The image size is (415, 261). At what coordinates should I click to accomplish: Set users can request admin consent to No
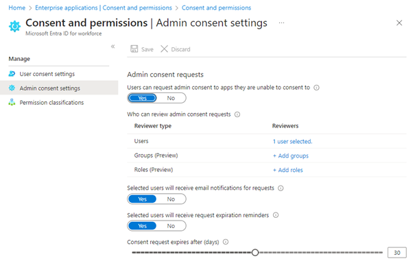point(171,98)
